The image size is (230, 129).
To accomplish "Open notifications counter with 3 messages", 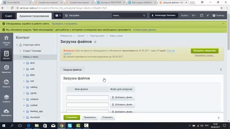I will click(58, 15).
